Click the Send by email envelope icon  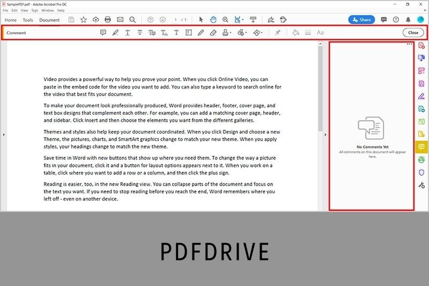pyautogui.click(x=120, y=20)
